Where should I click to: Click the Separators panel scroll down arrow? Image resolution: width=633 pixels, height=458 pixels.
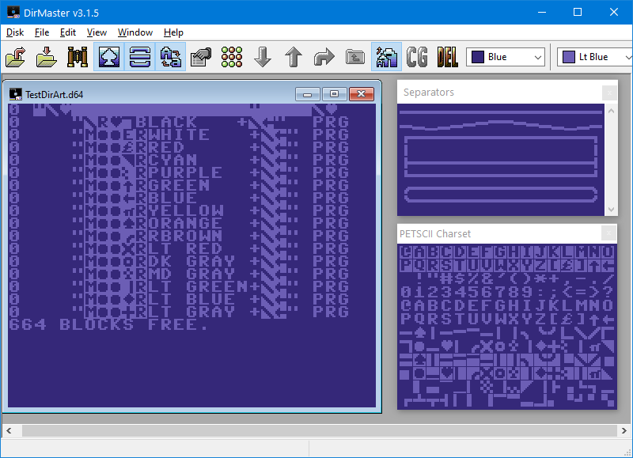point(611,210)
